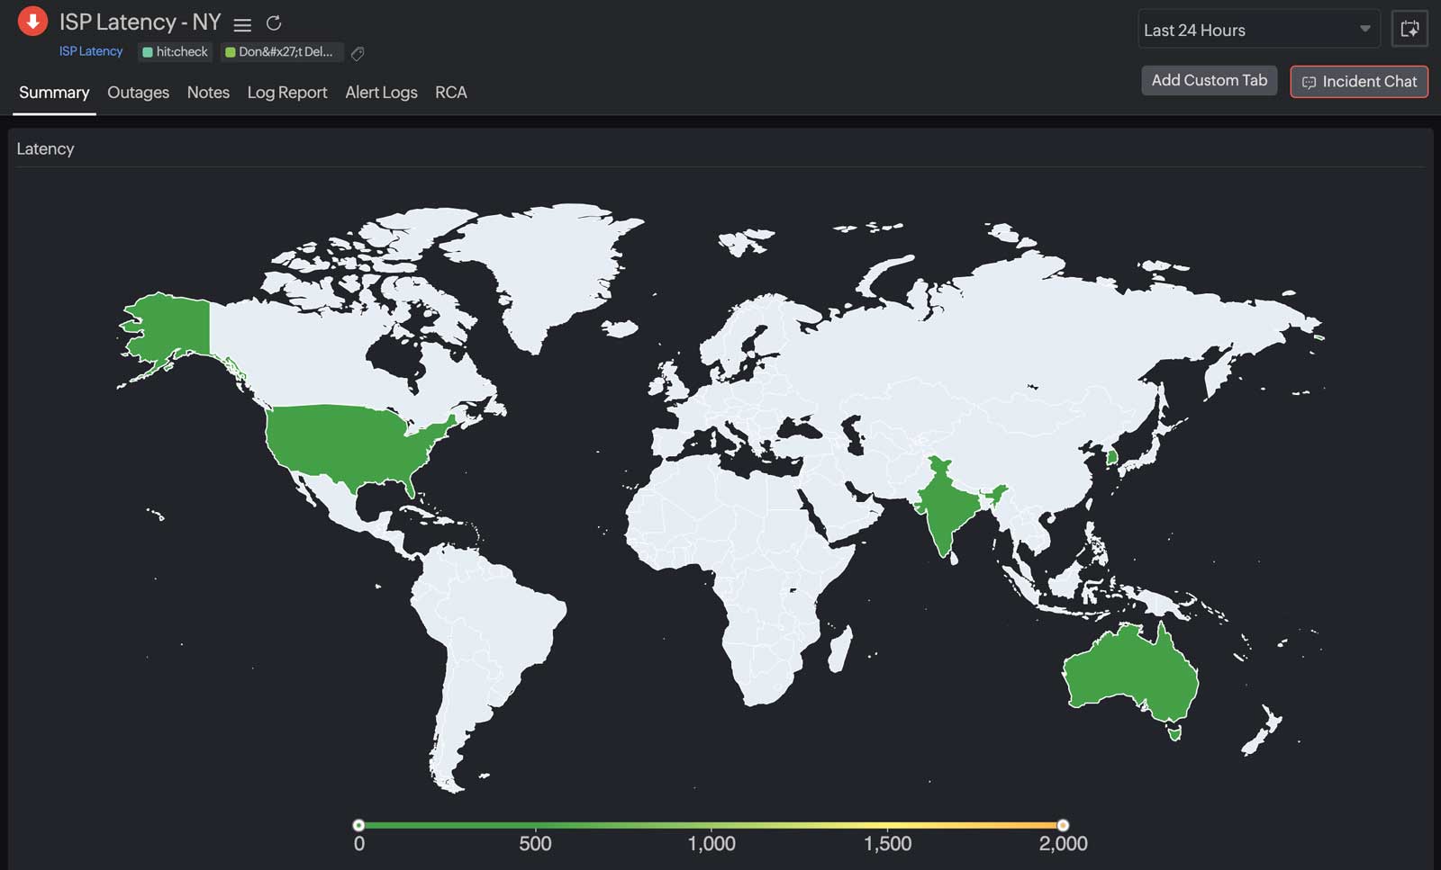This screenshot has width=1441, height=870.
Task: Open the Incident Chat speech bubble icon
Action: pyautogui.click(x=1309, y=82)
